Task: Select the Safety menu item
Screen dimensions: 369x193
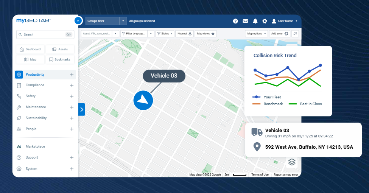Action: point(45,96)
